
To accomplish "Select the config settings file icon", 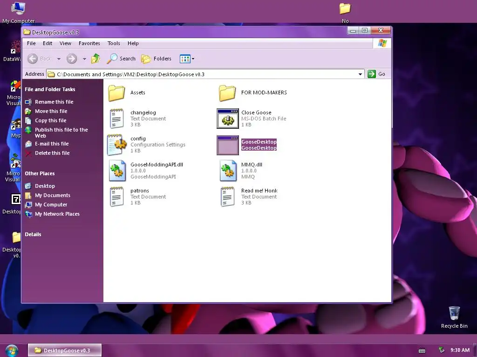I will [x=116, y=145].
